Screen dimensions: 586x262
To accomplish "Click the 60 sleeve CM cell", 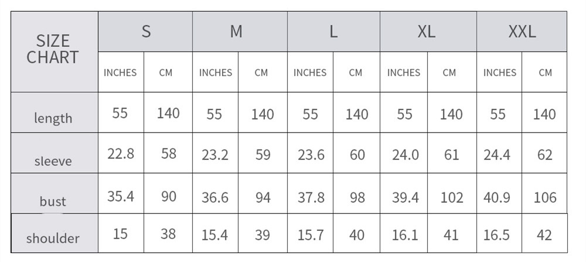I will [x=356, y=153].
